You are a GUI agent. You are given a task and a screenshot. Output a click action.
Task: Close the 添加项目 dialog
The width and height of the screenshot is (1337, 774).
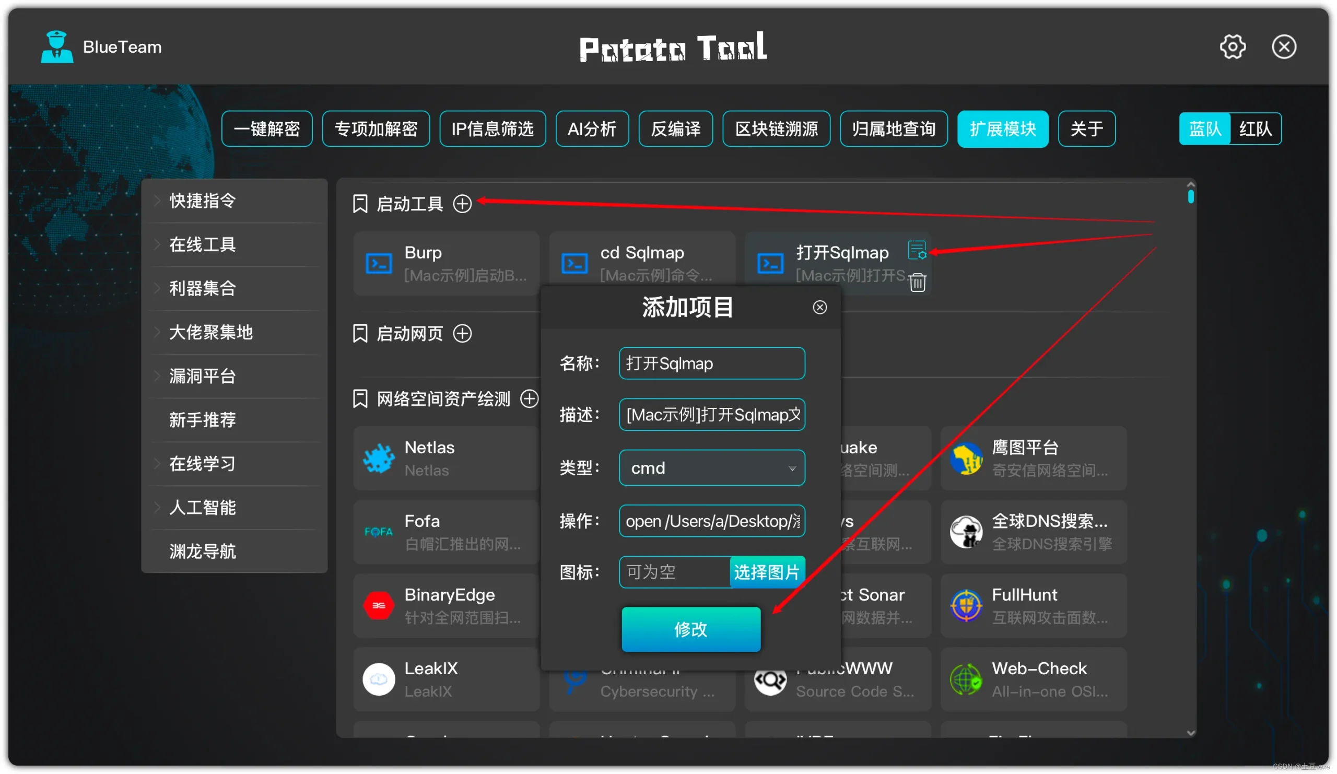pyautogui.click(x=820, y=307)
